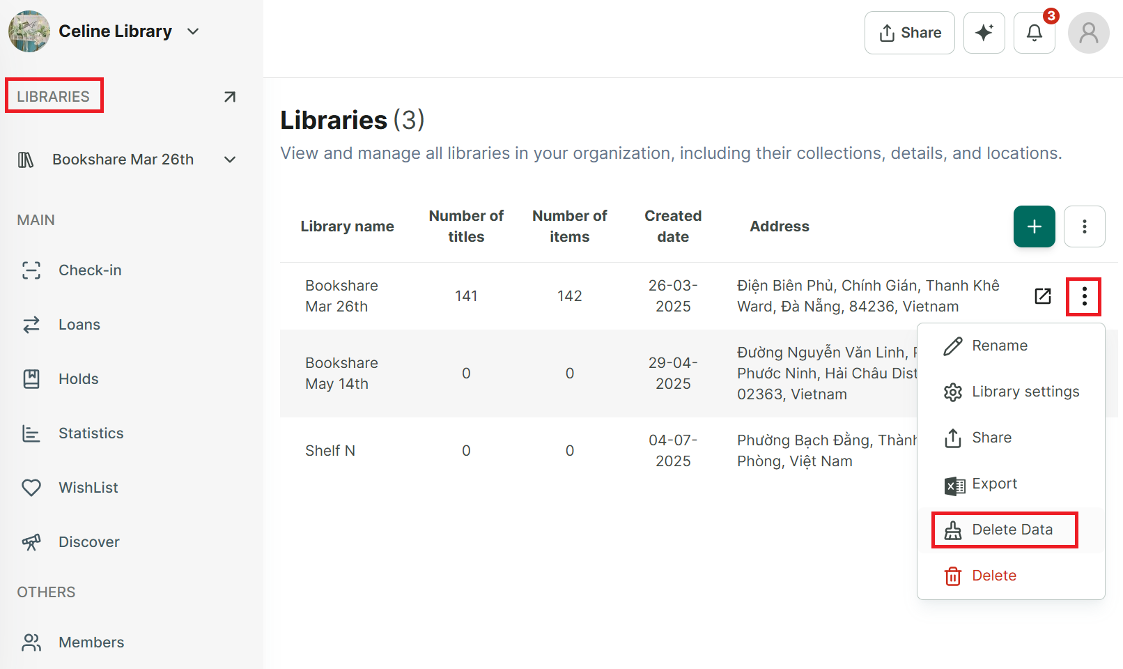This screenshot has width=1123, height=669.
Task: Click the green add library plus button
Action: tap(1034, 226)
